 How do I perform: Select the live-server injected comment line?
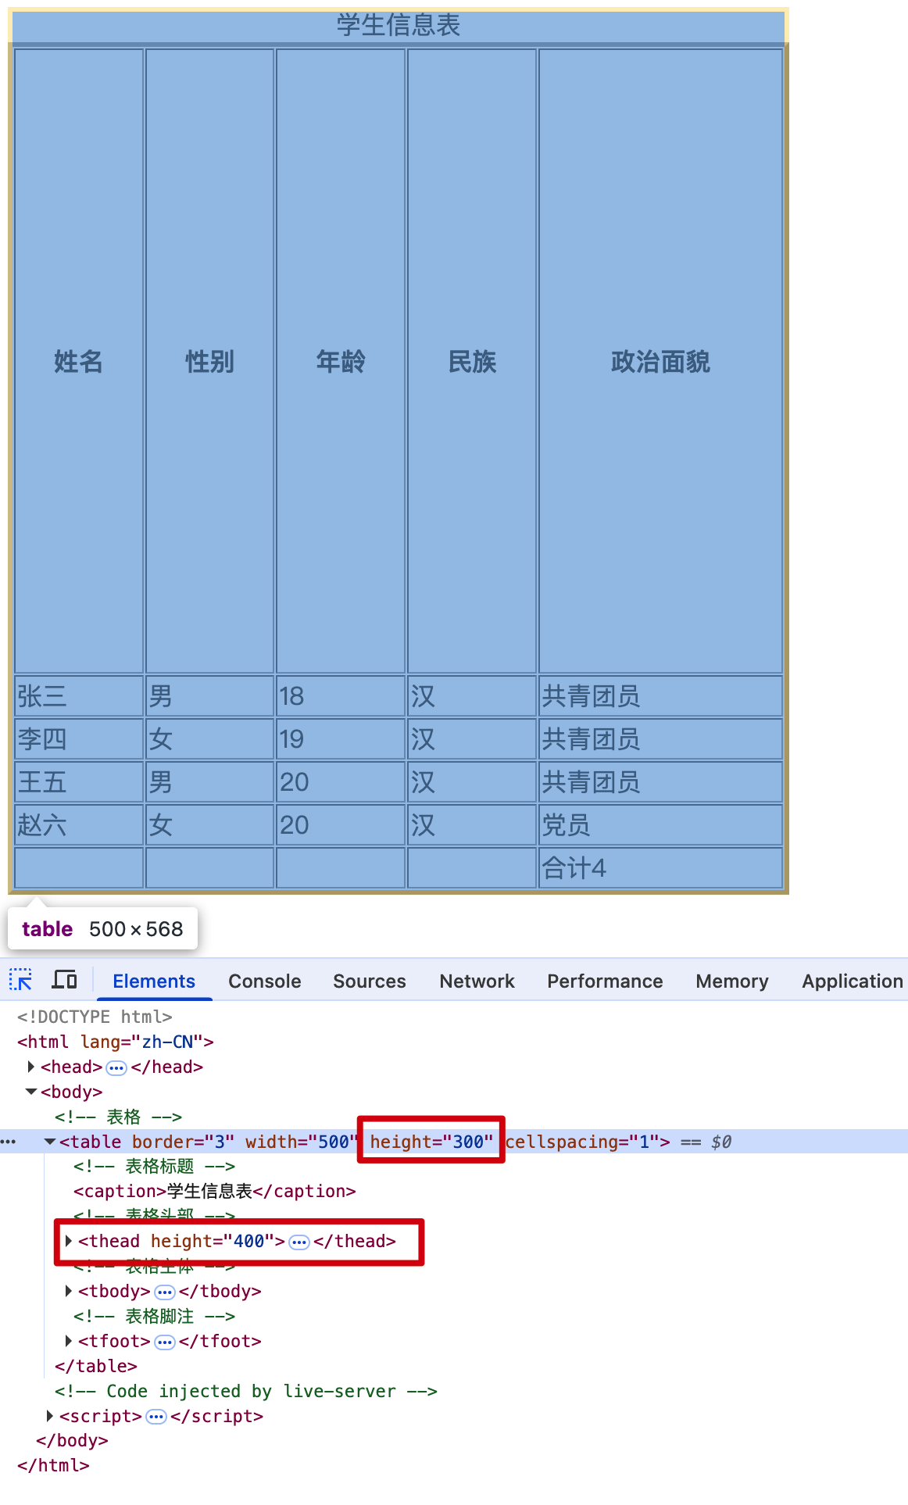(246, 1391)
